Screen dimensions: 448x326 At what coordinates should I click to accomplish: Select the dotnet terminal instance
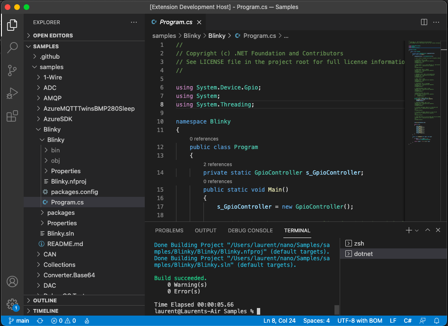coord(394,254)
